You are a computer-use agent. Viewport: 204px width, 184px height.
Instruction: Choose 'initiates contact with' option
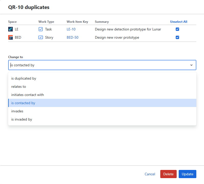click(102, 95)
